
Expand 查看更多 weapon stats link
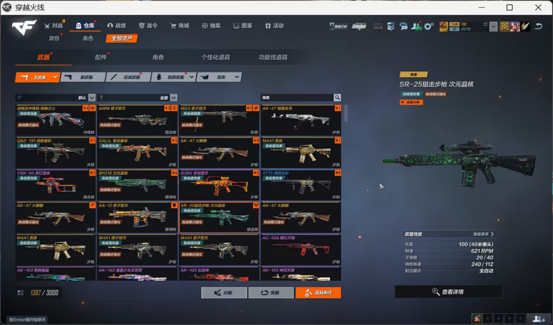pyautogui.click(x=483, y=234)
